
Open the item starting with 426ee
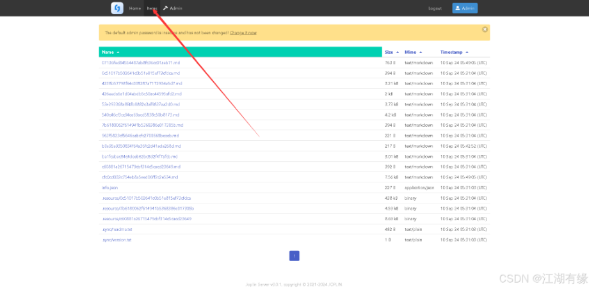141,94
